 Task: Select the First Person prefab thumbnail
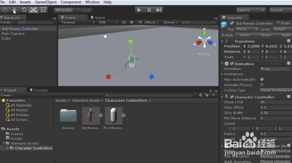[113, 116]
